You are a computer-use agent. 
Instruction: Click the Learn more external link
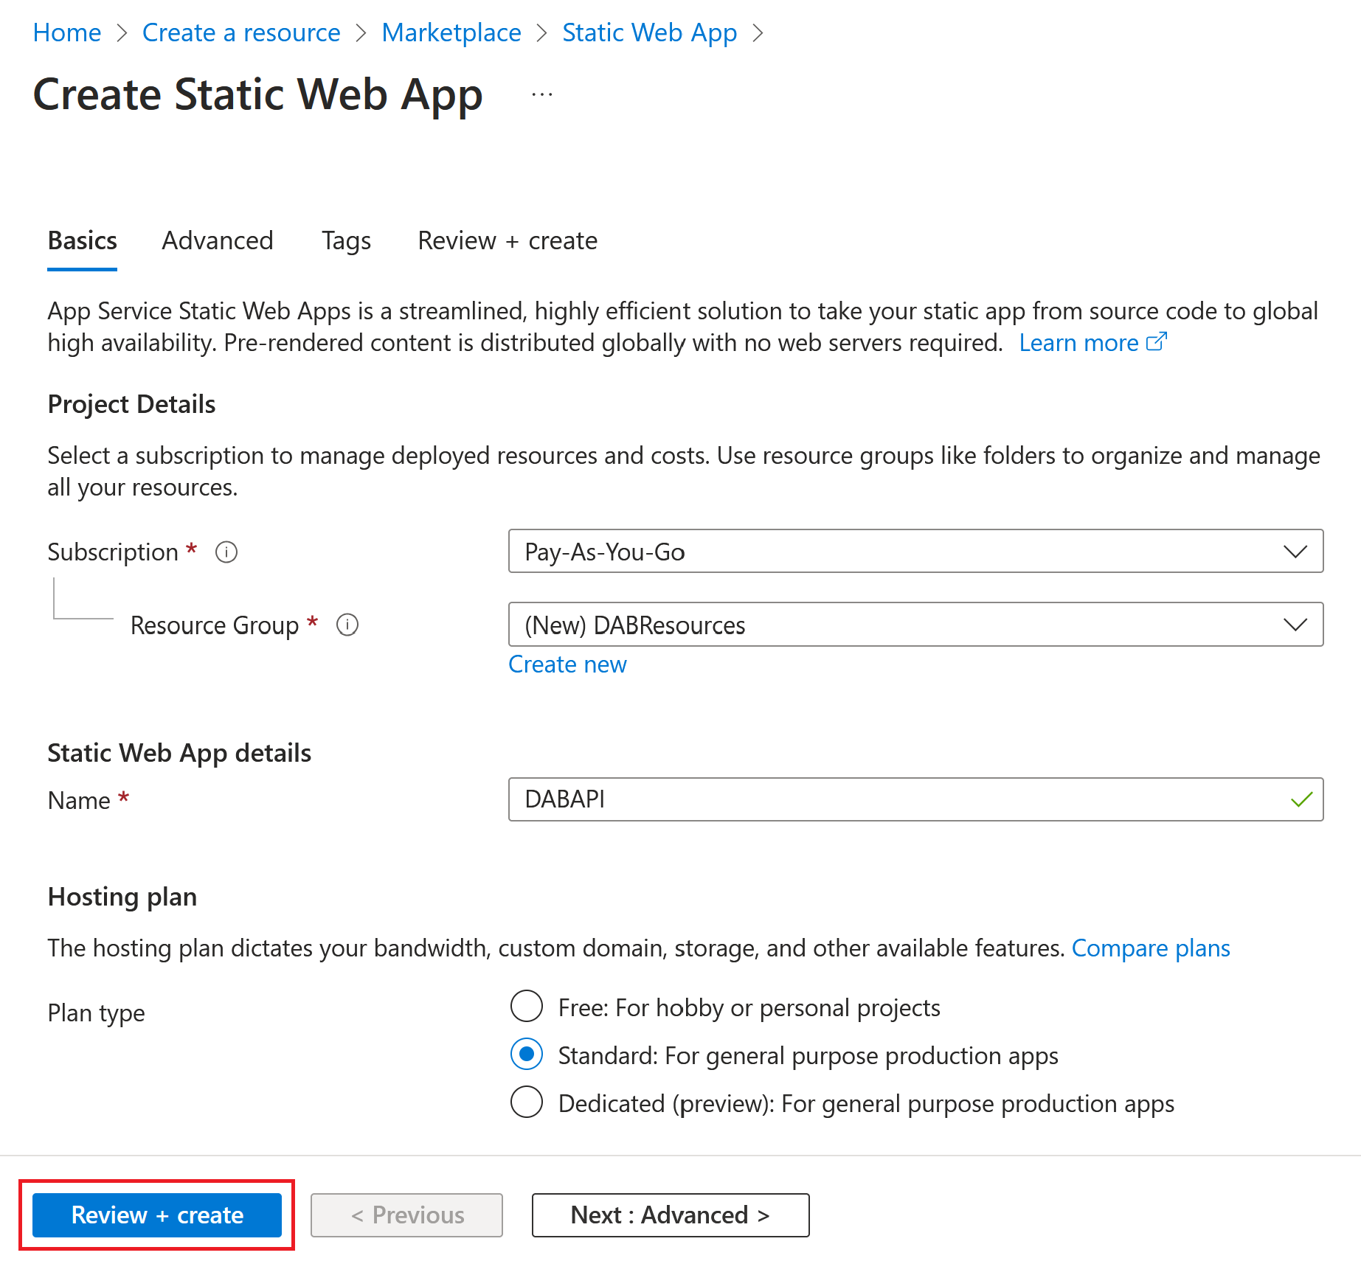[1092, 343]
